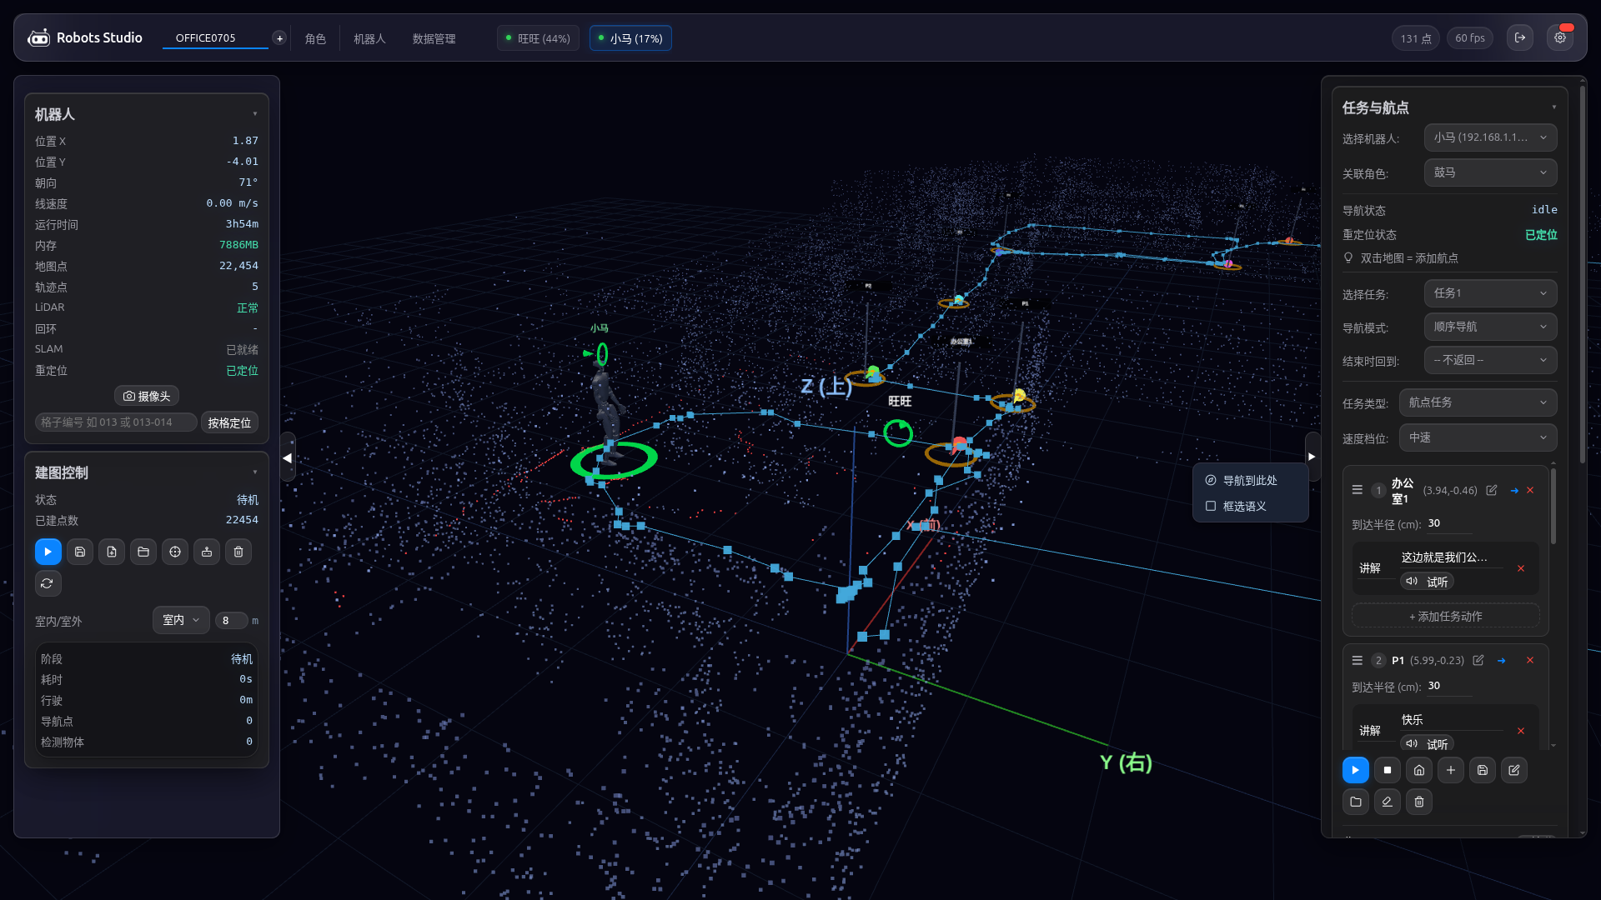The image size is (1601, 900).
Task: Open settings gear in top bar
Action: pyautogui.click(x=1560, y=37)
